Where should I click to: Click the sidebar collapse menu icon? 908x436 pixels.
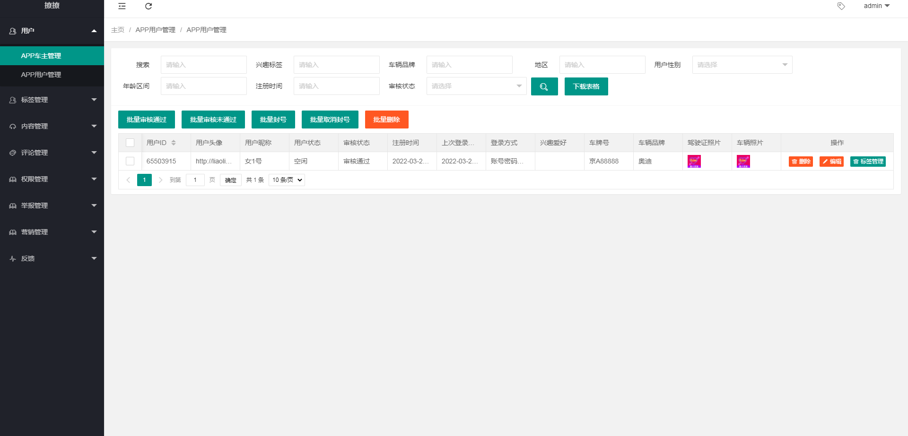122,6
